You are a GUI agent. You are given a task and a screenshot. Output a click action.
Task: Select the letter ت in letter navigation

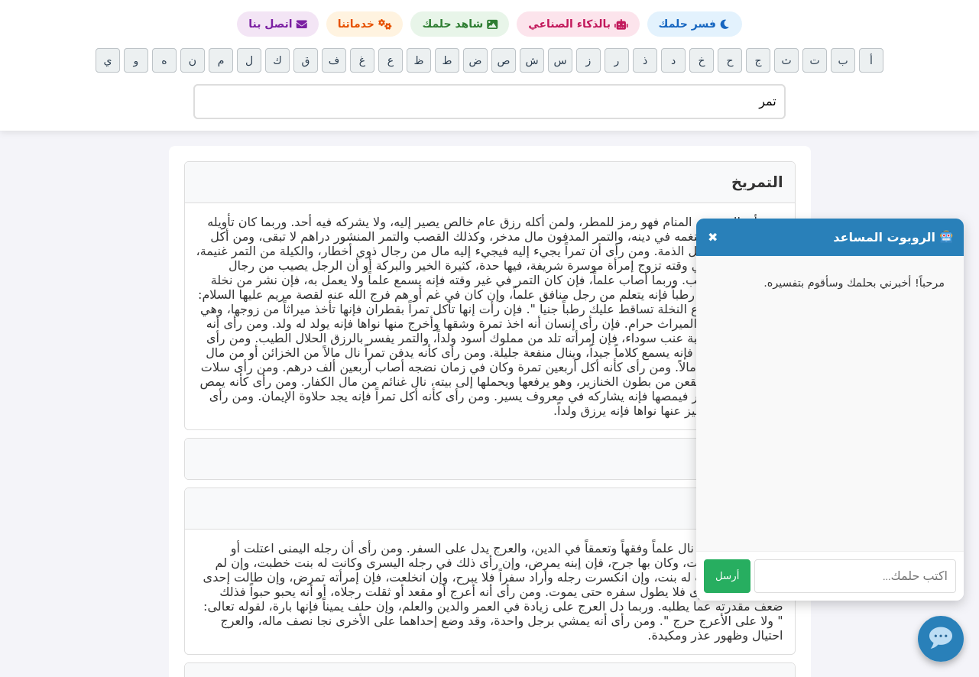[x=815, y=60]
